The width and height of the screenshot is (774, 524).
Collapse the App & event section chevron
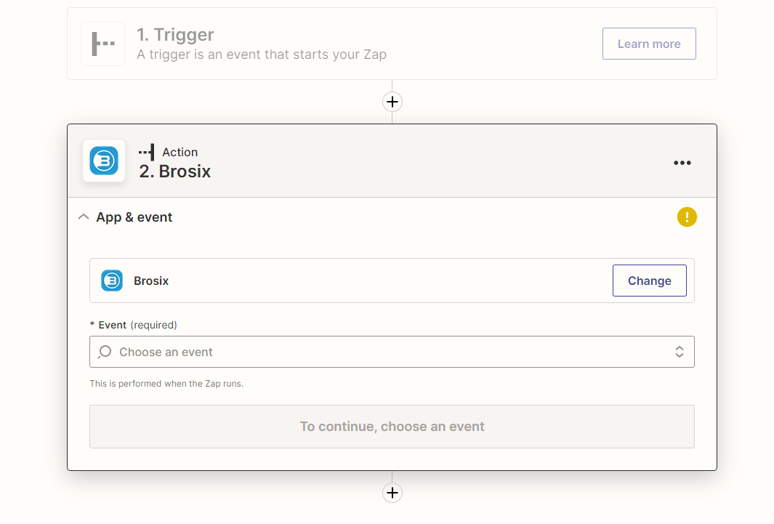click(x=84, y=217)
